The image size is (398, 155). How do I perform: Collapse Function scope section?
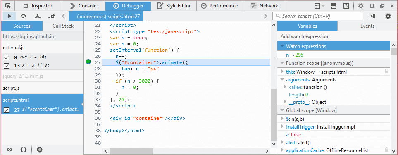282,63
